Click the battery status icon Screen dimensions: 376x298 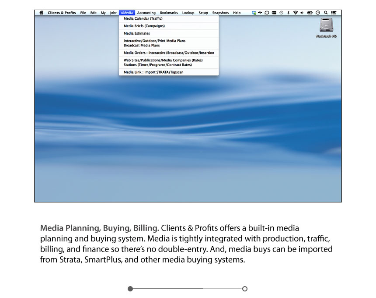[x=310, y=13]
